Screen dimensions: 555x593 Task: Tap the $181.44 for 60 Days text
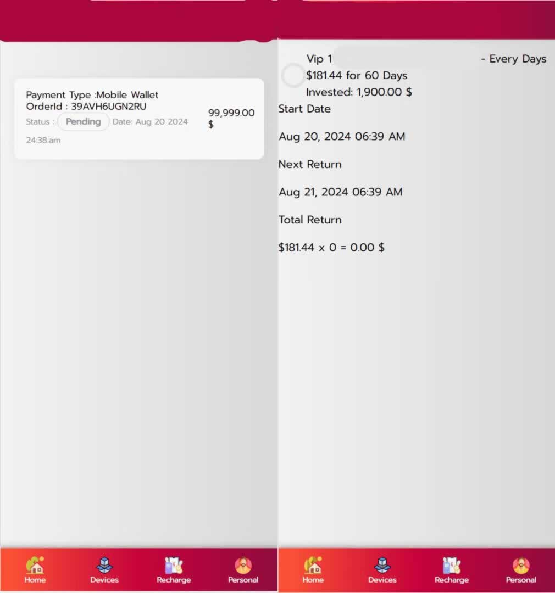[357, 76]
